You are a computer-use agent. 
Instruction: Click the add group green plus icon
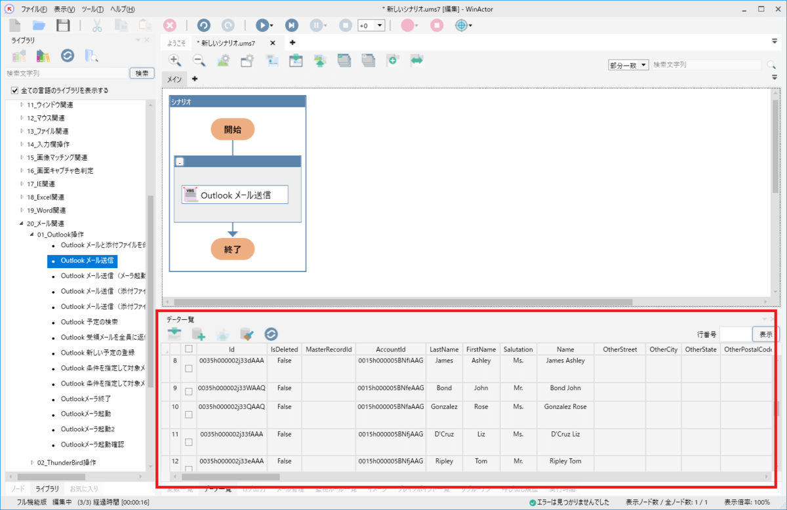pyautogui.click(x=392, y=60)
